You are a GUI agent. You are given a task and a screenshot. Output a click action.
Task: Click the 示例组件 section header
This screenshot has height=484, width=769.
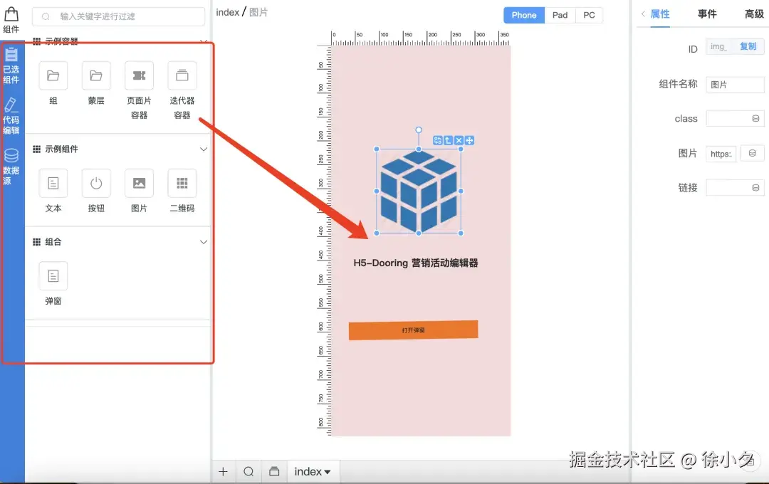click(120, 149)
